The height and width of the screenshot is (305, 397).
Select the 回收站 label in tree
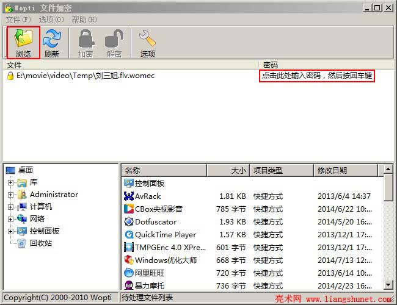[x=41, y=243]
